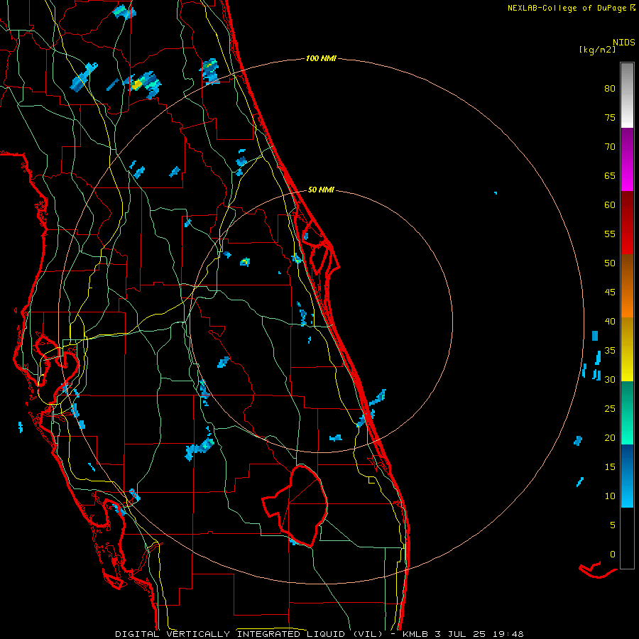Click the 75 value on the color scale

pos(610,118)
